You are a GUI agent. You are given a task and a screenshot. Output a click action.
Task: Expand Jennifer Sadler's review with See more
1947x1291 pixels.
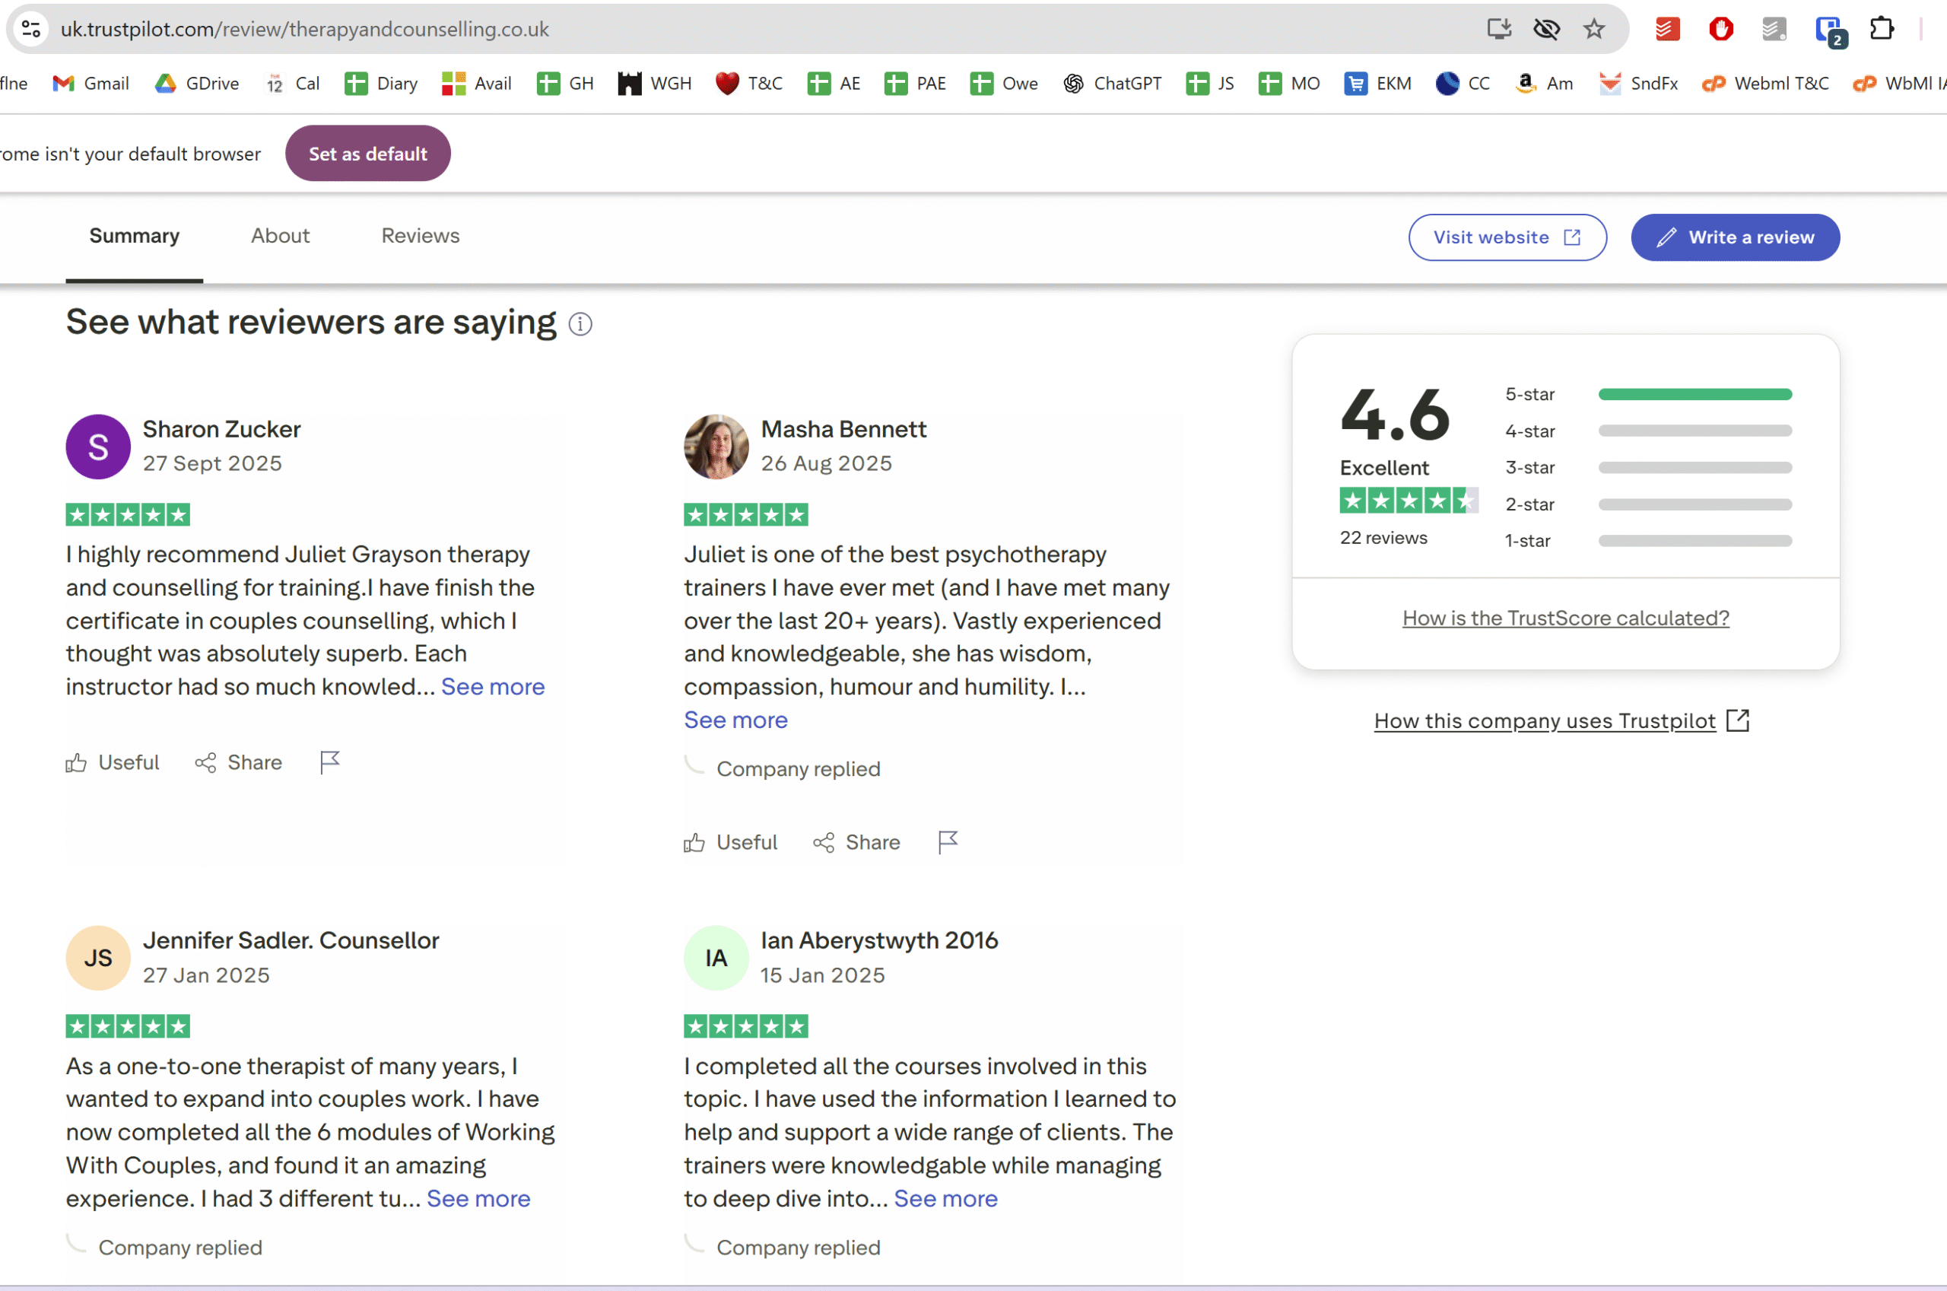tap(478, 1199)
